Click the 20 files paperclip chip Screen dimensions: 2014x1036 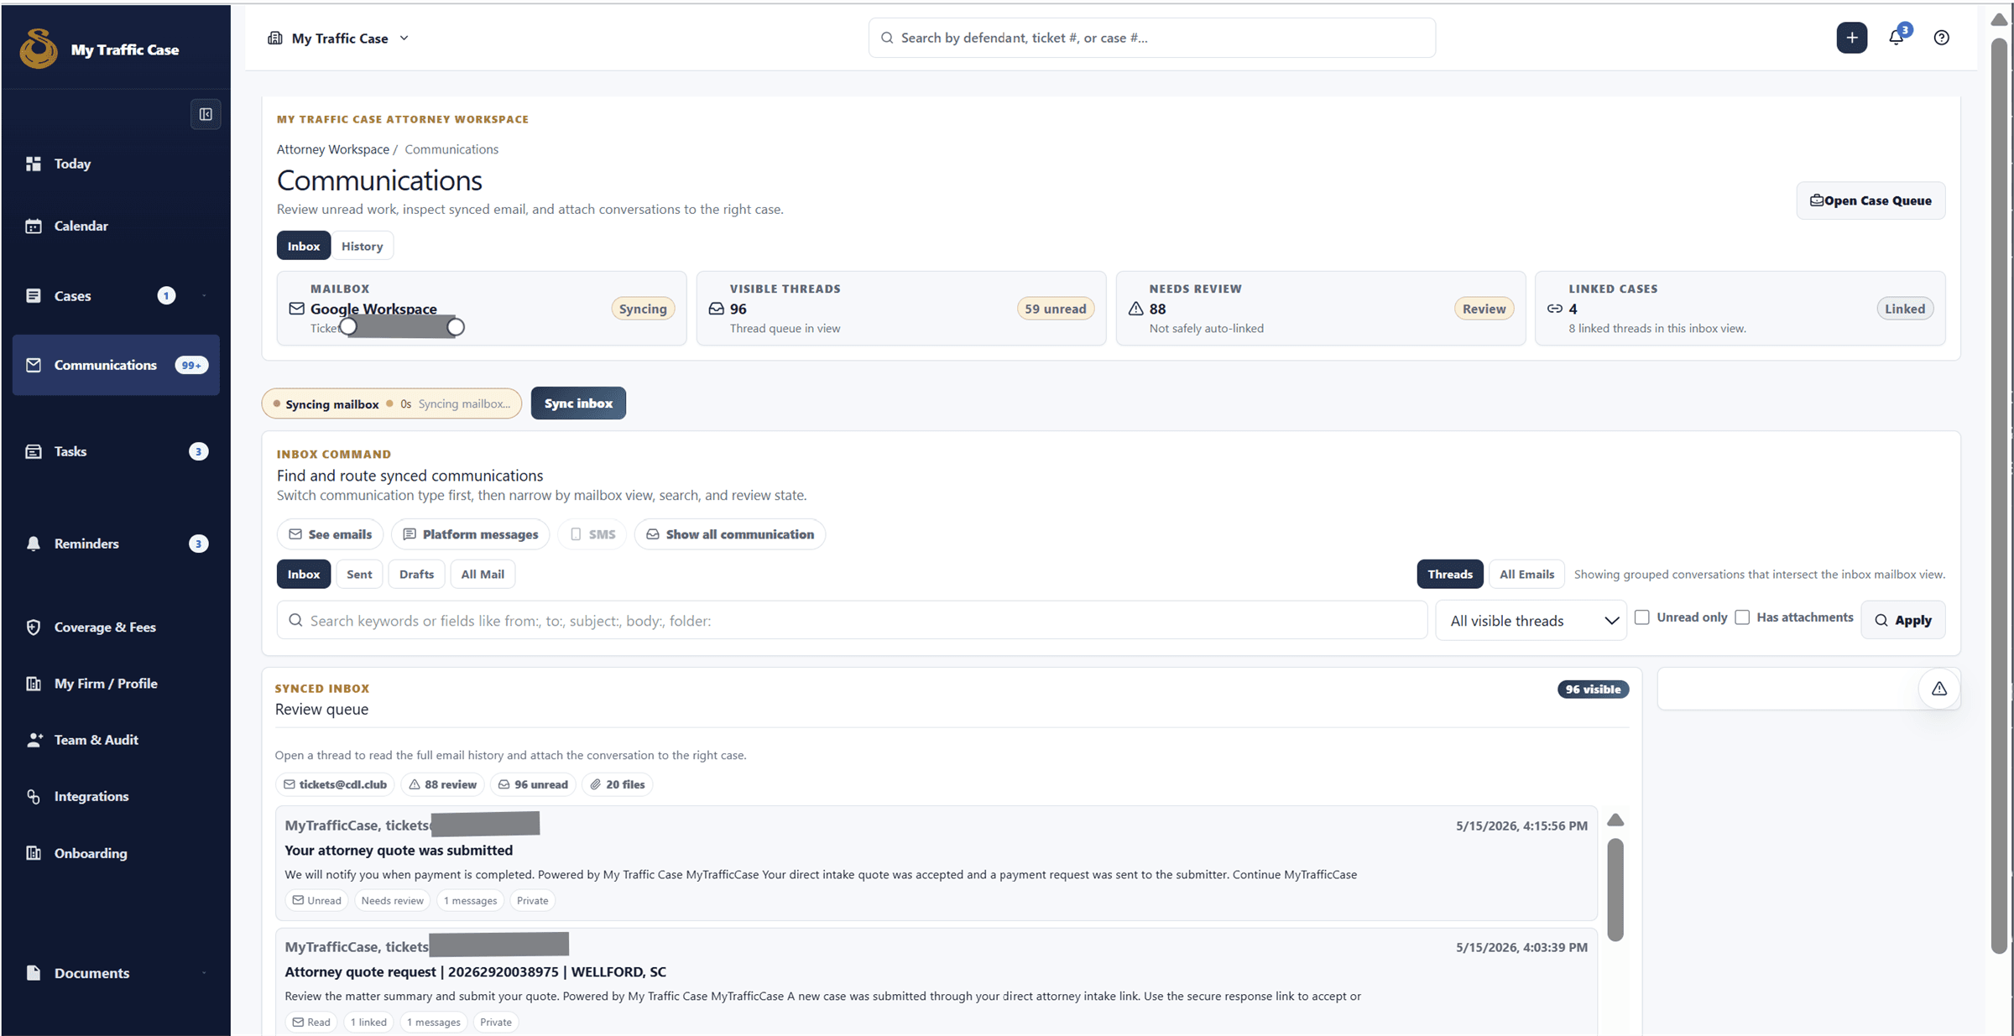coord(618,784)
